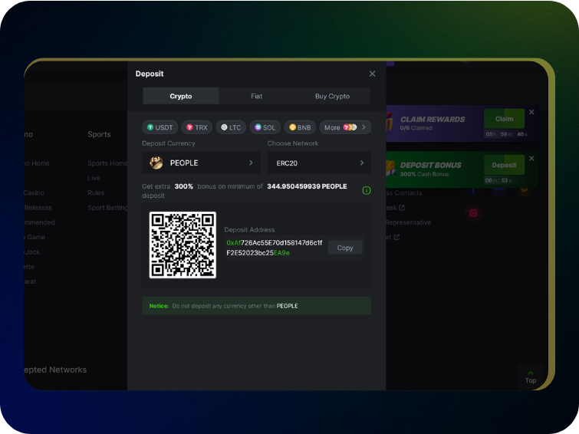579x434 pixels.
Task: Open the Buy Crypto tab
Action: click(332, 96)
